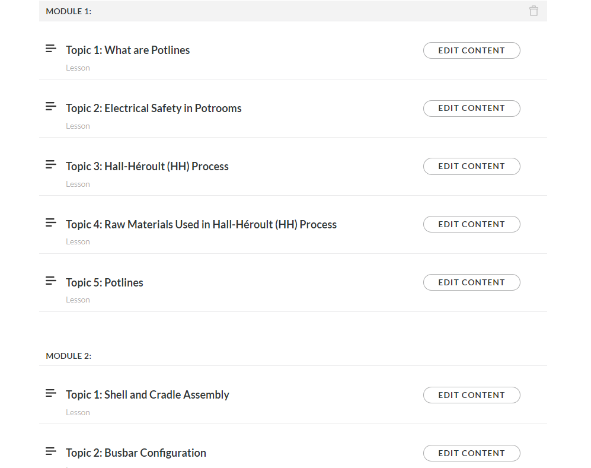Edit content of Busbar Configuration lesson
591x468 pixels.
click(471, 453)
